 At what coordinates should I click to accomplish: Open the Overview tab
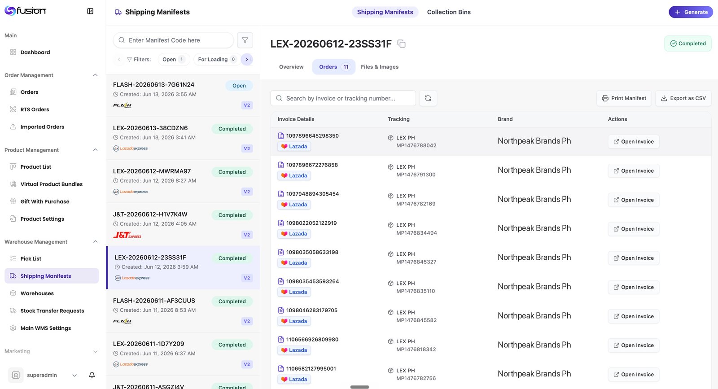(x=291, y=67)
